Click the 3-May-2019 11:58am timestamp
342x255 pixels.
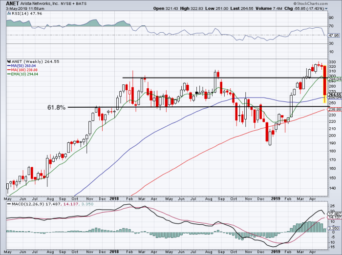(x=25, y=9)
